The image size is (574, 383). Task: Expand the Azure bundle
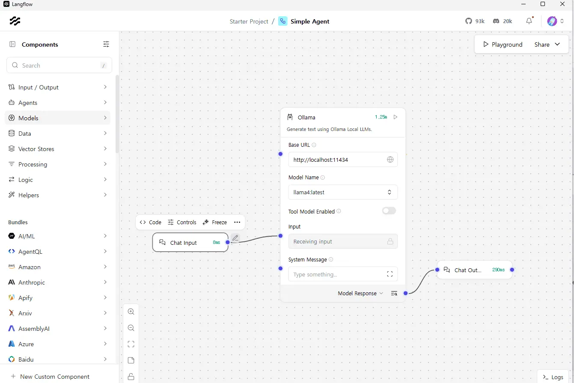[x=57, y=344]
